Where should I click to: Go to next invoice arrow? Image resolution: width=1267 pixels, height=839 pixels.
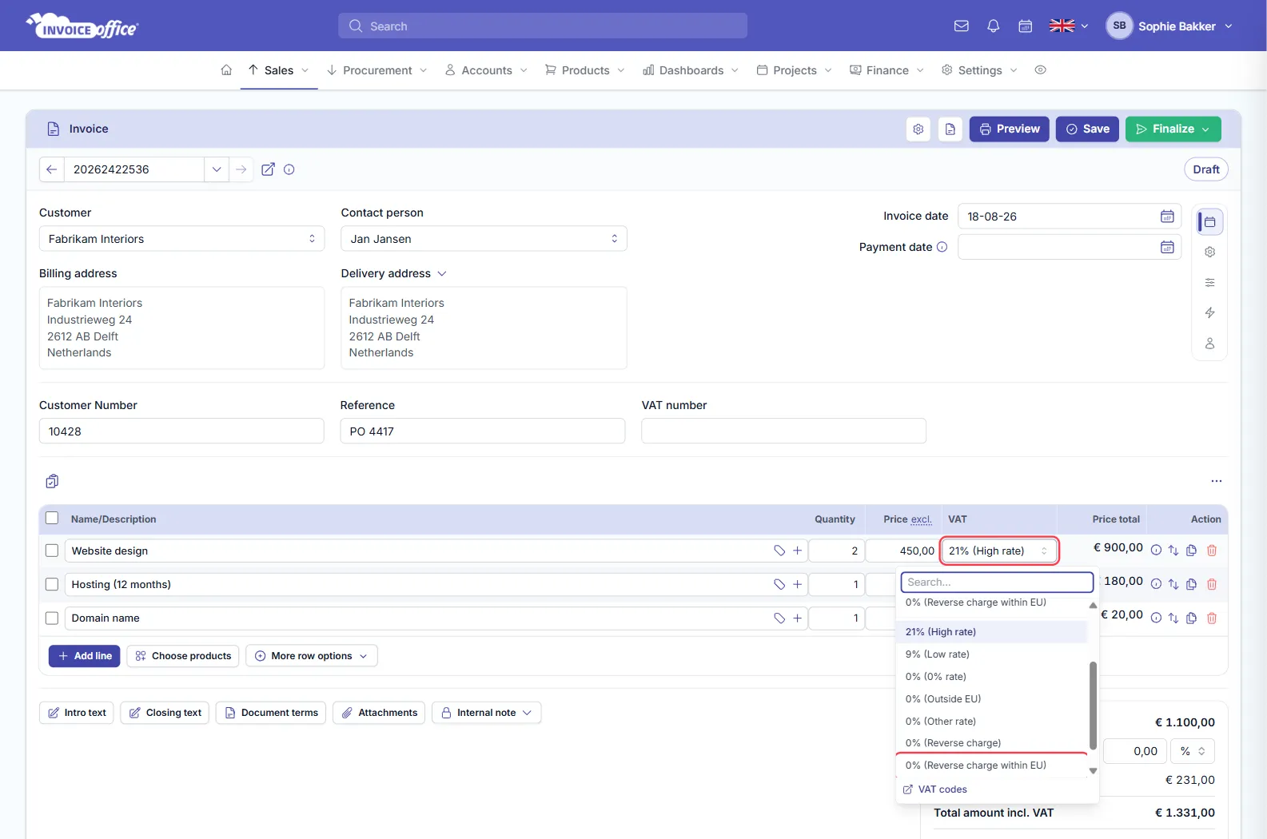pyautogui.click(x=241, y=169)
